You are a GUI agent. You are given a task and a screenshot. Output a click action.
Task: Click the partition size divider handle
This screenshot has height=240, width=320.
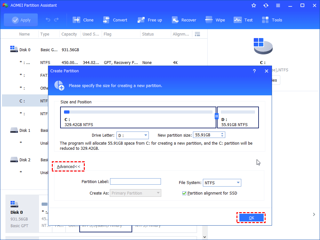pyautogui.click(x=217, y=116)
